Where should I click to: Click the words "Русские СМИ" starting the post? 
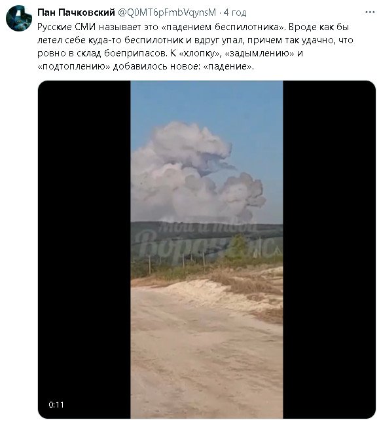pos(66,27)
